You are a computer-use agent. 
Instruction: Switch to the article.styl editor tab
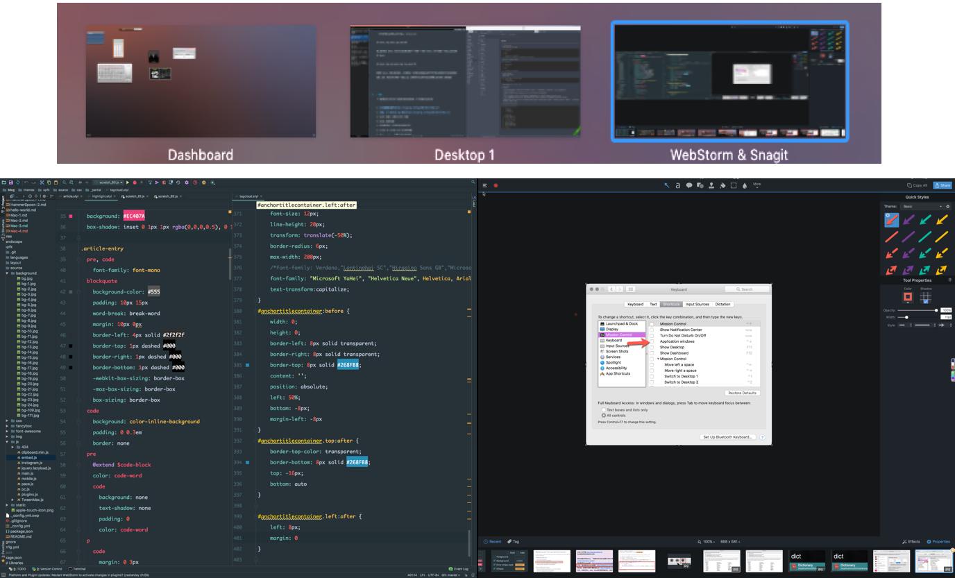(x=70, y=196)
